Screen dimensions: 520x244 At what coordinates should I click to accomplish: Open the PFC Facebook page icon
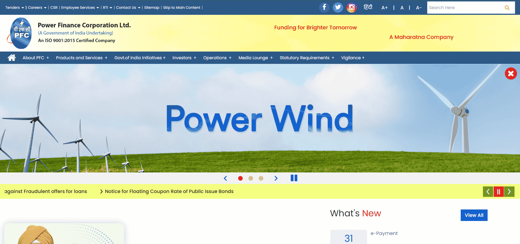point(324,7)
